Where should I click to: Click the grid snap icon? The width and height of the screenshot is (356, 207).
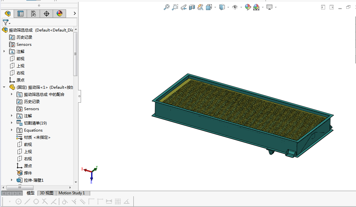point(118,201)
